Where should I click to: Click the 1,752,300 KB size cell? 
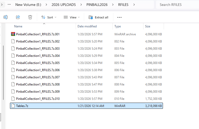click(x=153, y=99)
